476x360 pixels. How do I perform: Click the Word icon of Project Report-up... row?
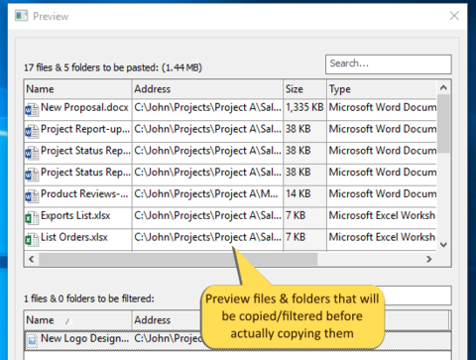pos(32,132)
